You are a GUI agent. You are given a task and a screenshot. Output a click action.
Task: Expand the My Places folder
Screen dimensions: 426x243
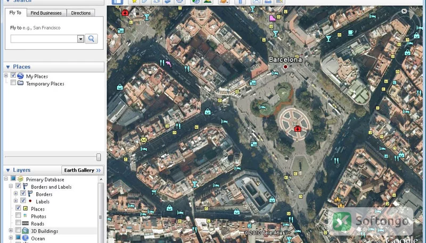pyautogui.click(x=6, y=76)
